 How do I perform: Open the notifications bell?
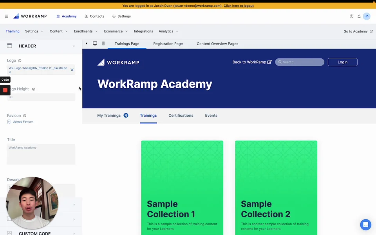click(x=359, y=16)
